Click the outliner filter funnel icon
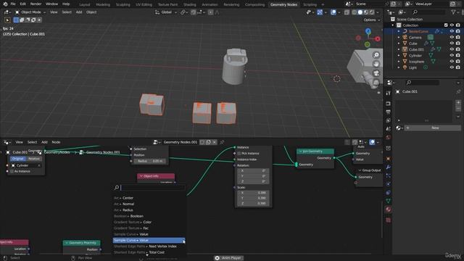This screenshot has height=261, width=464. (x=453, y=12)
